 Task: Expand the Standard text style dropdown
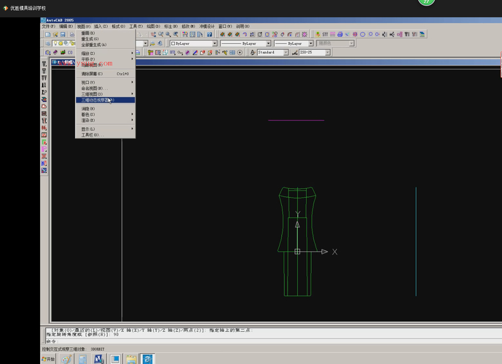tap(286, 53)
